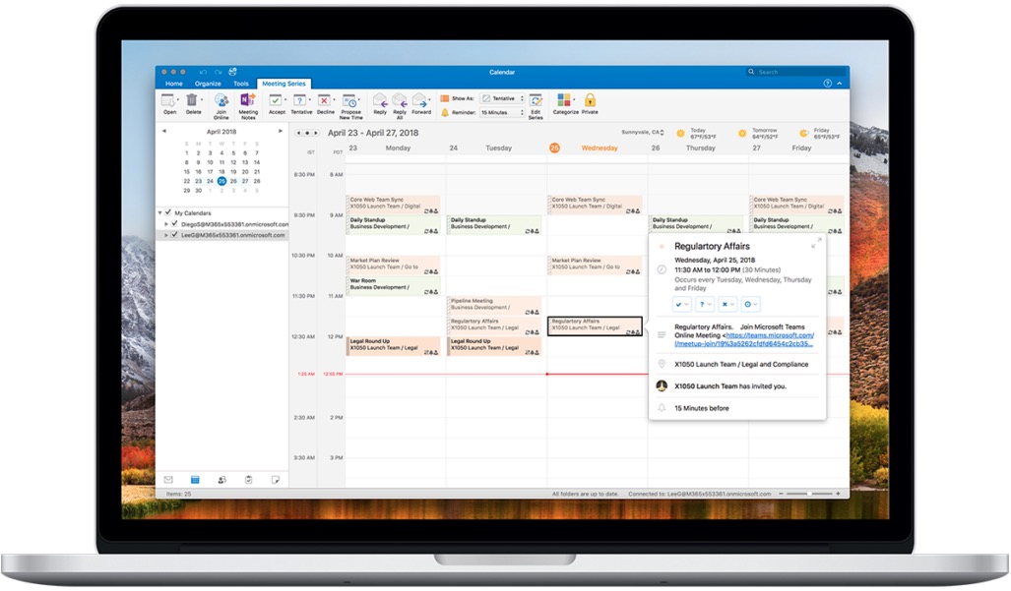Open Meeting Notes in OneNote
This screenshot has width=1011, height=591.
pyautogui.click(x=248, y=102)
